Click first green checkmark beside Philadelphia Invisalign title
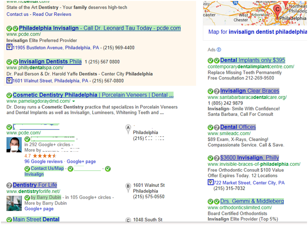Viewport: 308px width, 225px height. coord(9,28)
